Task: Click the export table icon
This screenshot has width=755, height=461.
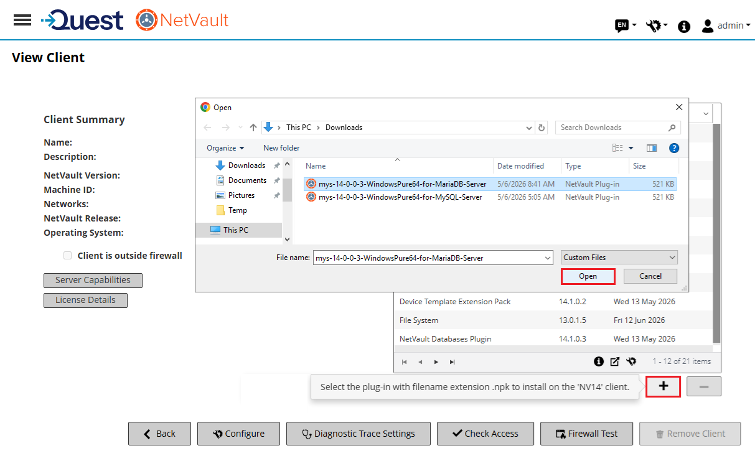Action: (x=615, y=361)
